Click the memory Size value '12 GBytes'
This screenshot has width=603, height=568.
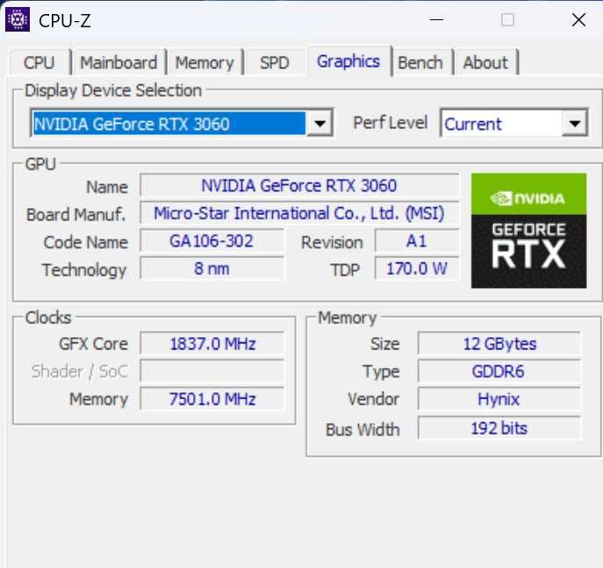pyautogui.click(x=499, y=343)
